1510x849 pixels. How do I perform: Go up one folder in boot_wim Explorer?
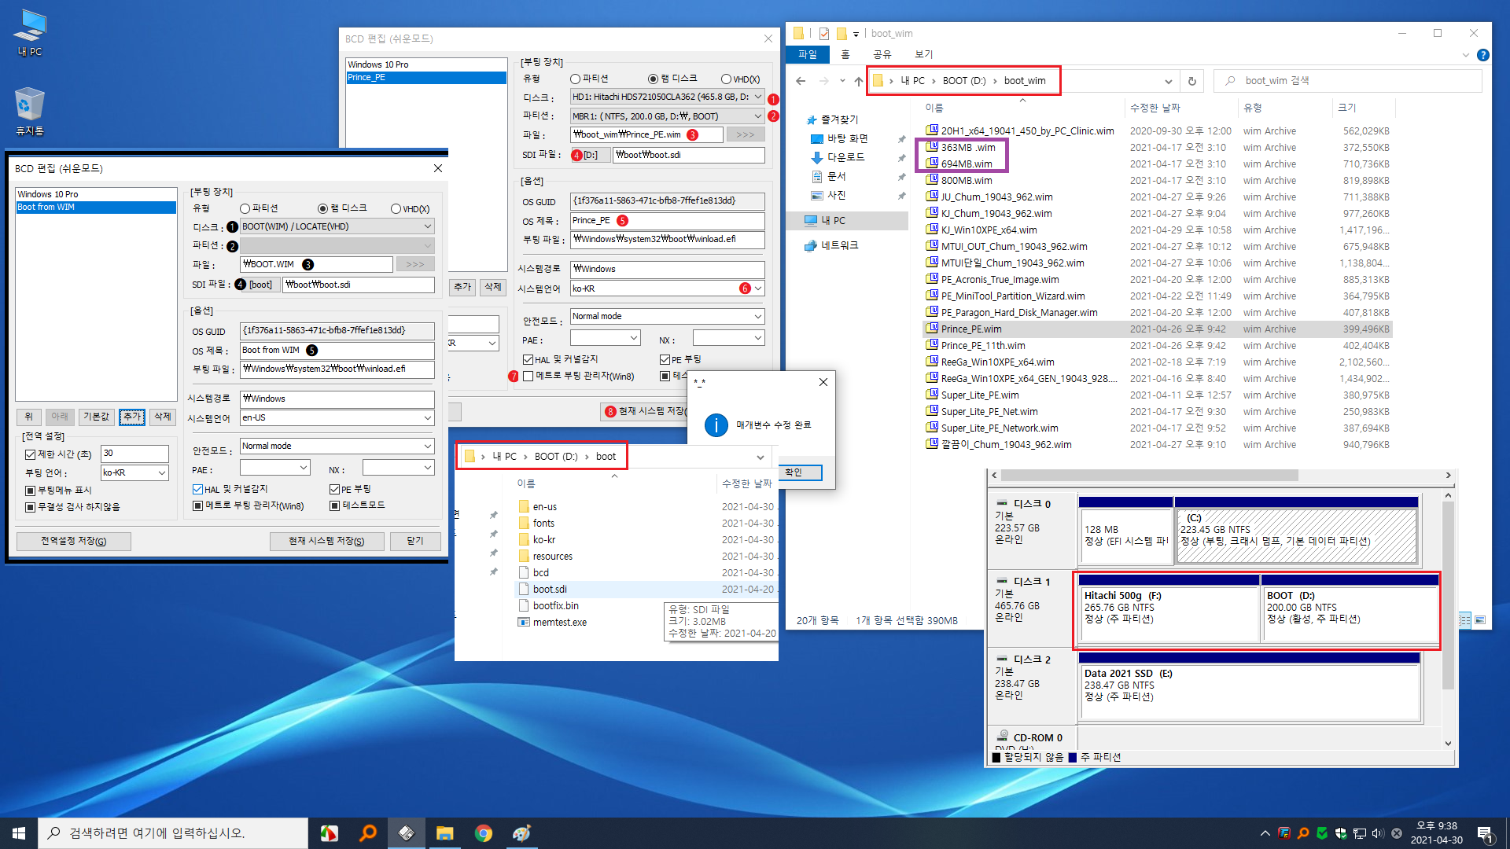coord(858,81)
